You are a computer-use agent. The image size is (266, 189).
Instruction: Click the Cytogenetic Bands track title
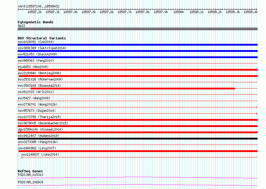[x=36, y=22]
